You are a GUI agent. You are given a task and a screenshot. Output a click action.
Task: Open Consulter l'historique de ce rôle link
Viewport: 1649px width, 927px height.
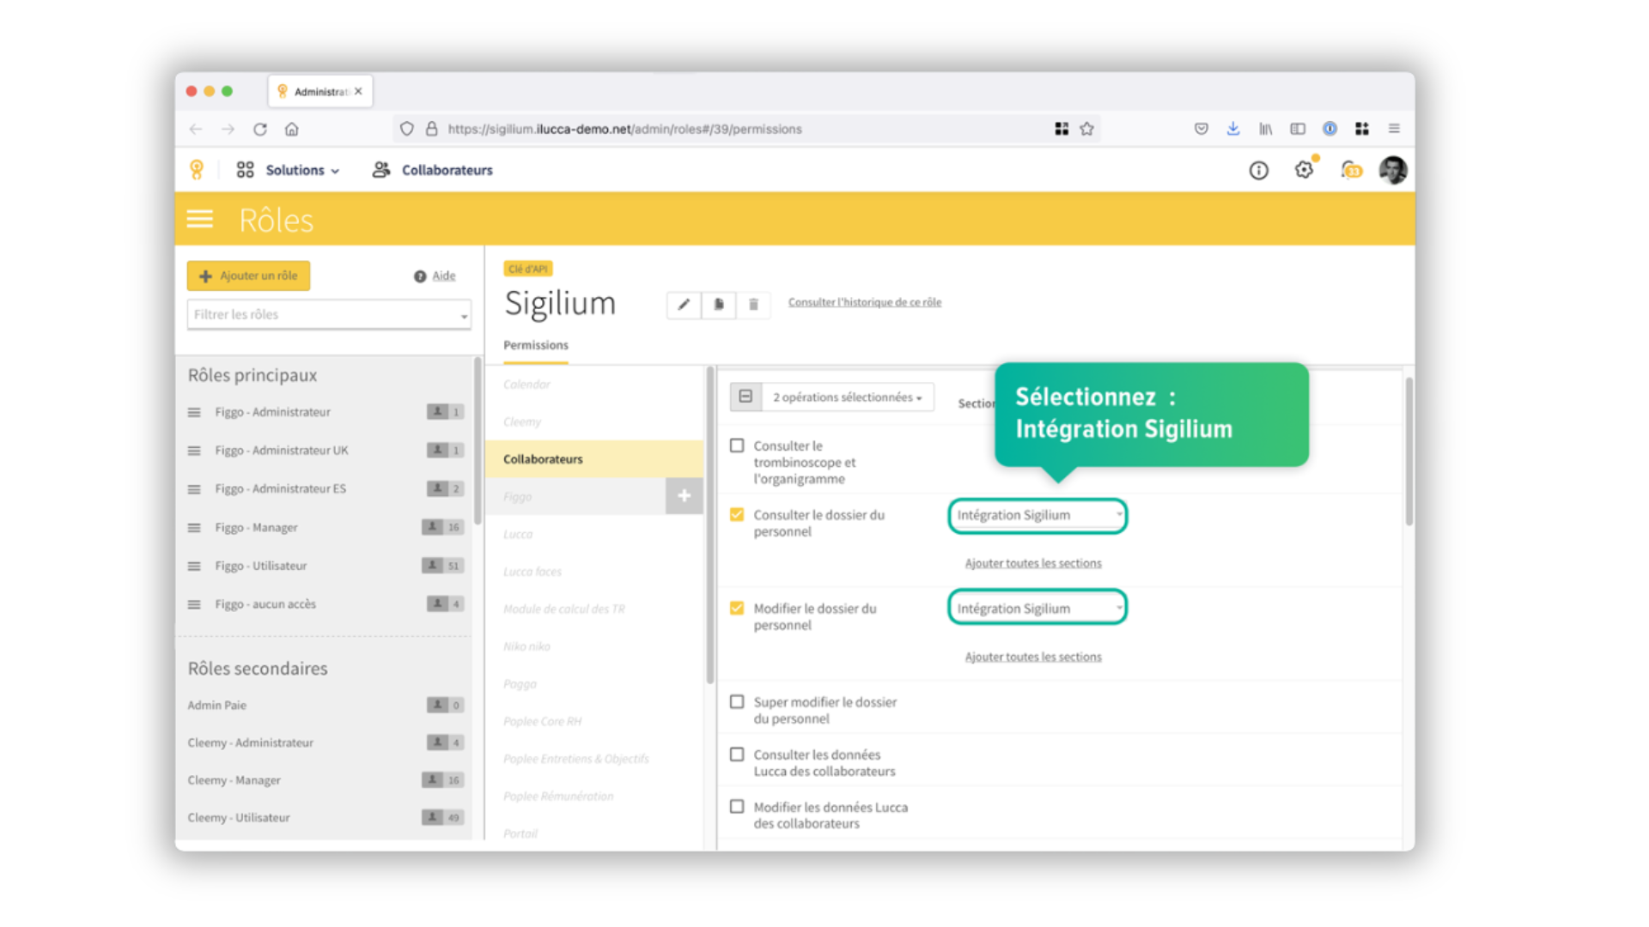[x=864, y=302]
